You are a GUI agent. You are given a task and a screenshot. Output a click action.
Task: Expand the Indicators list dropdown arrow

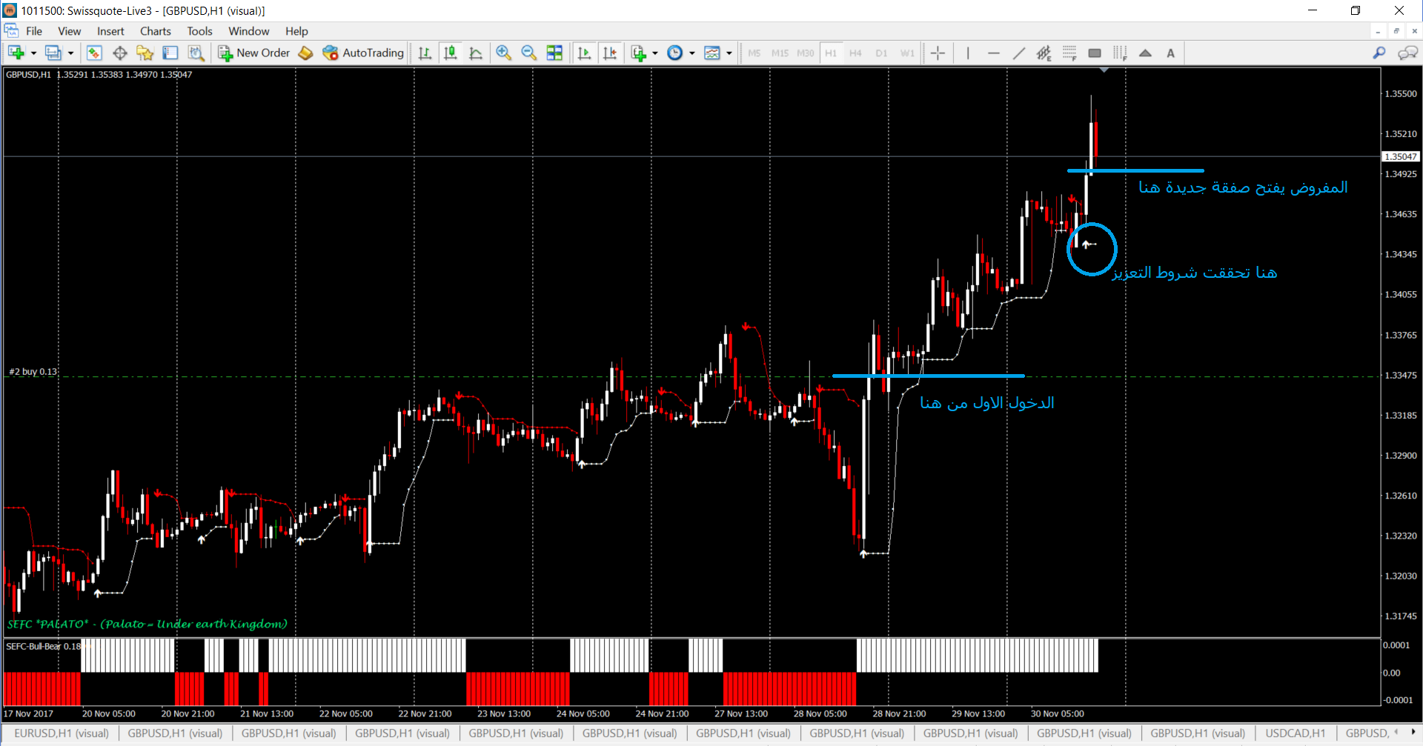tap(655, 53)
